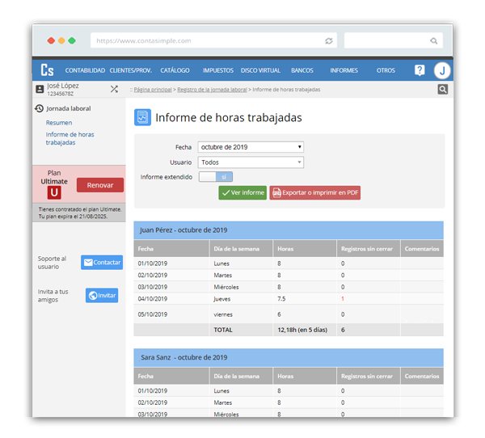Click the browser search field

[x=394, y=41]
